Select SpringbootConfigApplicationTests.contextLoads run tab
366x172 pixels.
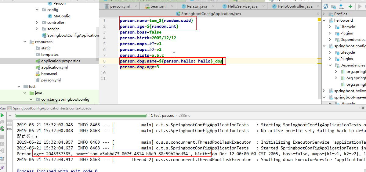click(x=49, y=108)
